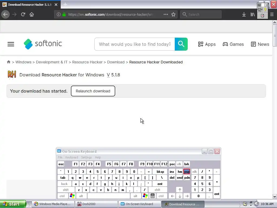Click the On-Screen Keyboard spacebar
The height and width of the screenshot is (208, 277).
(109, 196)
